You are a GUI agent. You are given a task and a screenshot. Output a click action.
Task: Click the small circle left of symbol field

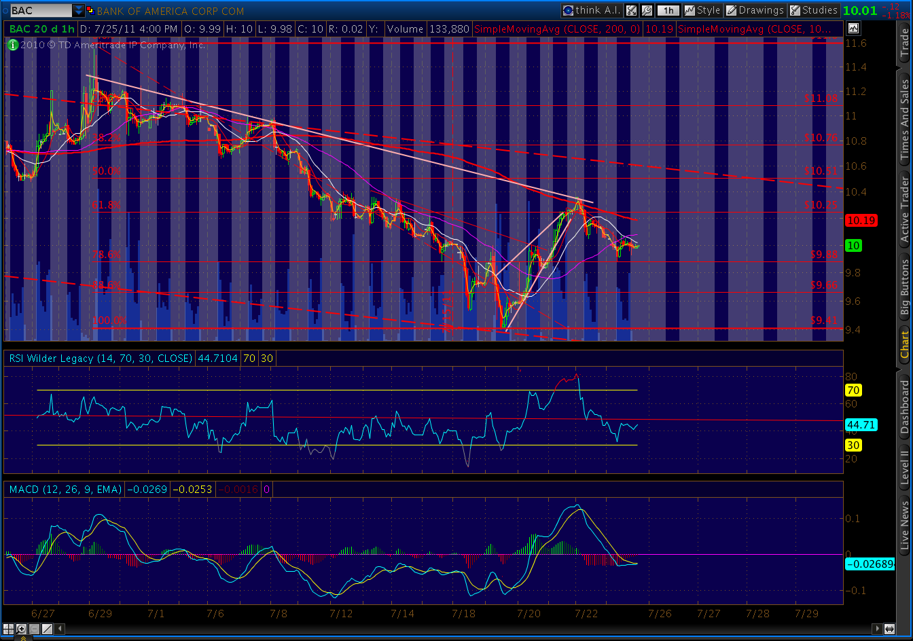[5, 11]
